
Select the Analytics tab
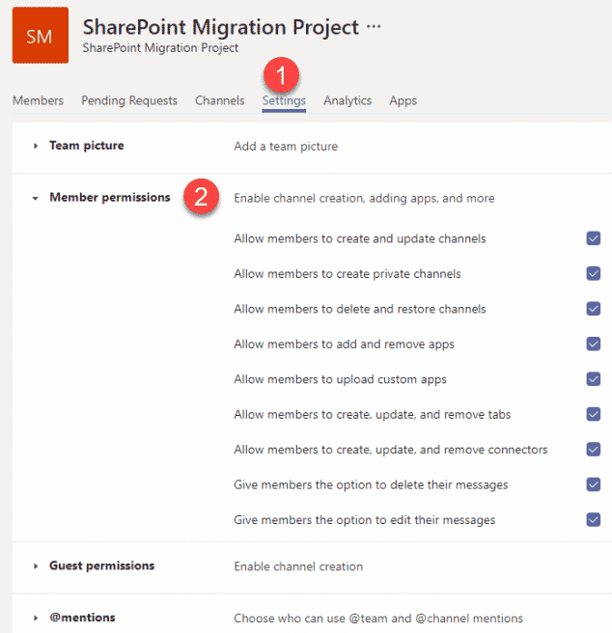[x=348, y=100]
